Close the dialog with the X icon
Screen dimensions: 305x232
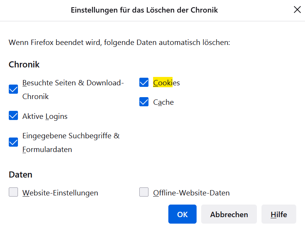pos(297,10)
